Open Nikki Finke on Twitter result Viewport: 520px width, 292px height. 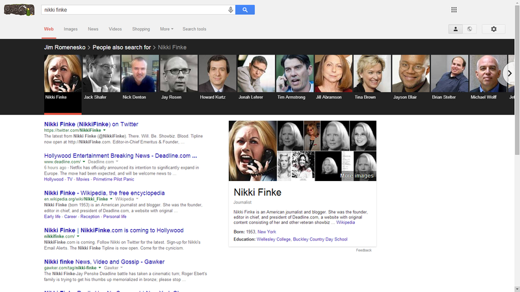coord(91,124)
